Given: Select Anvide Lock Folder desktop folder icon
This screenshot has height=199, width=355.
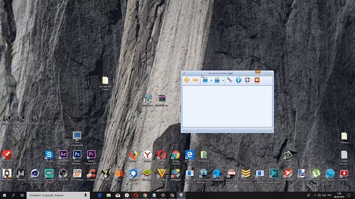Looking at the screenshot, I should click(x=105, y=83).
